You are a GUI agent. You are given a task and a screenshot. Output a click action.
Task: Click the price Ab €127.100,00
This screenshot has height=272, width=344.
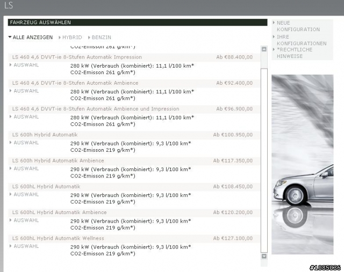(x=233, y=238)
